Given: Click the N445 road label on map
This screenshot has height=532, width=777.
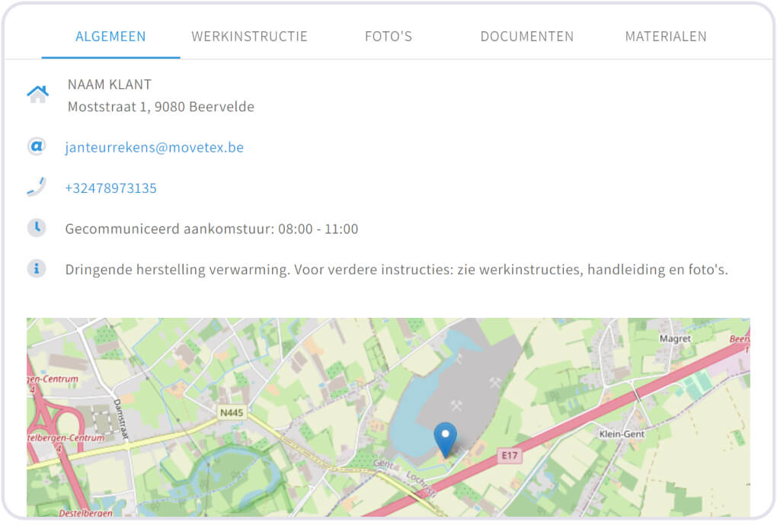Looking at the screenshot, I should pyautogui.click(x=232, y=412).
